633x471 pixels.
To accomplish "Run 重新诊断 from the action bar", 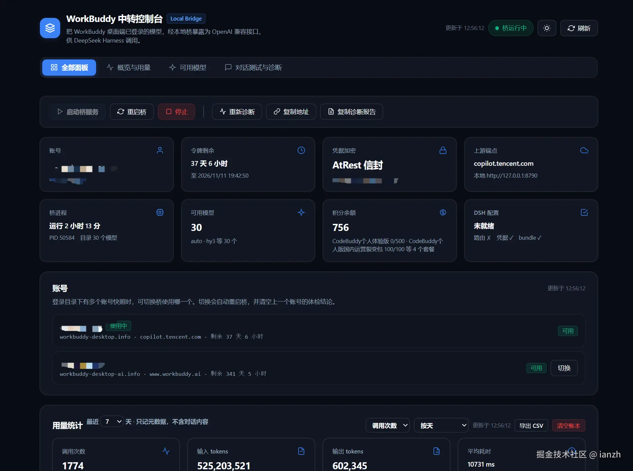I will click(237, 112).
